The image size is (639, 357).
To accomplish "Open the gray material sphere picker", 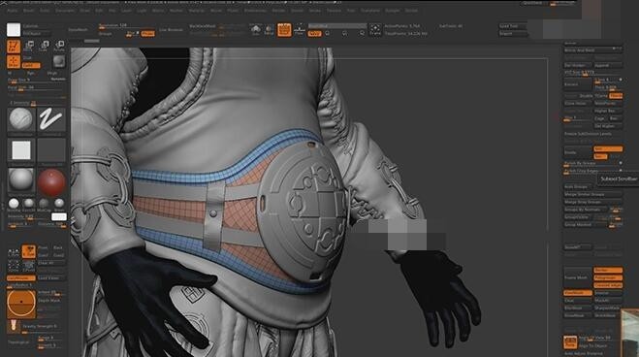I will (x=20, y=181).
